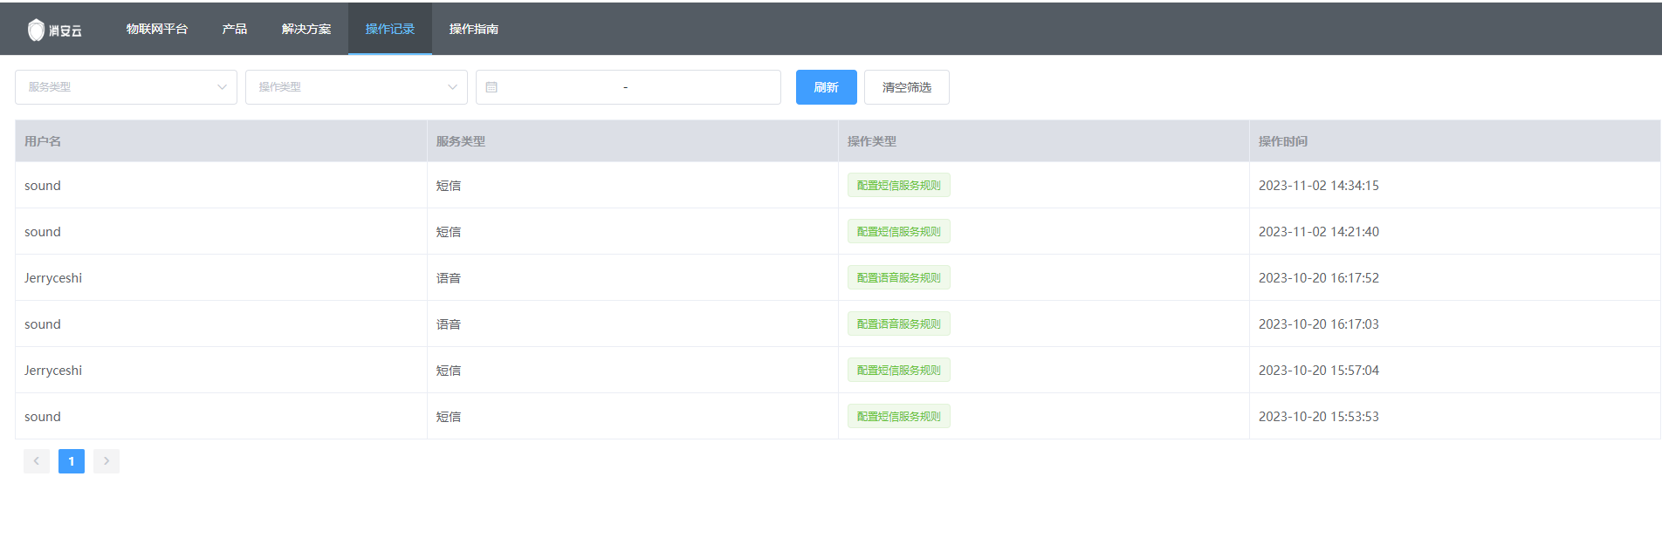
Task: Click the calendar icon in date range field
Action: tap(491, 87)
